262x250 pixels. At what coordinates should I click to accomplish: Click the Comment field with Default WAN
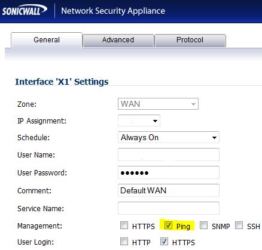169,190
